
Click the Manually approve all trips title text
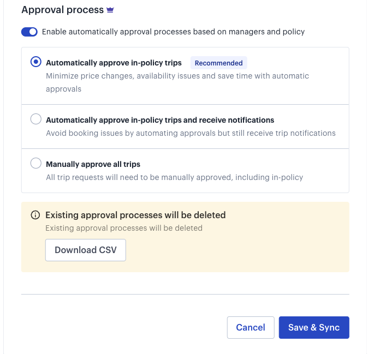point(93,164)
